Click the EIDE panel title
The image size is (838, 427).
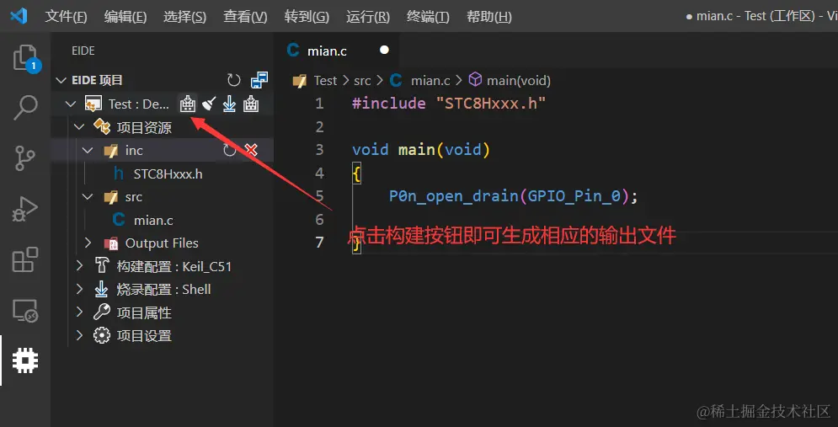(x=83, y=51)
